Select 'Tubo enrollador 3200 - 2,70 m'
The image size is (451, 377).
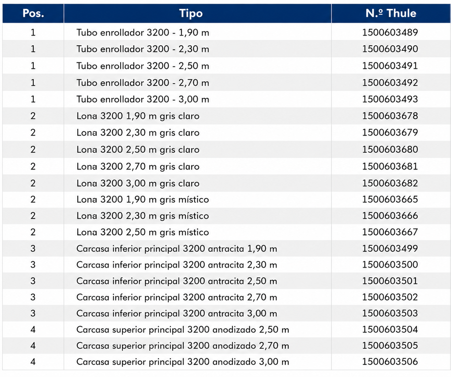(x=143, y=83)
